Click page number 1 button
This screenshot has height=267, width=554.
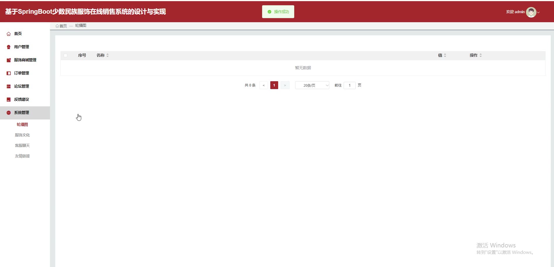(x=274, y=85)
